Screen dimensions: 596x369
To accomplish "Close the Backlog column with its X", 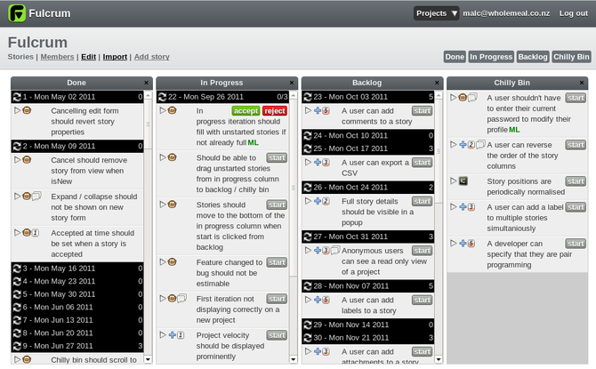I will click(x=437, y=83).
